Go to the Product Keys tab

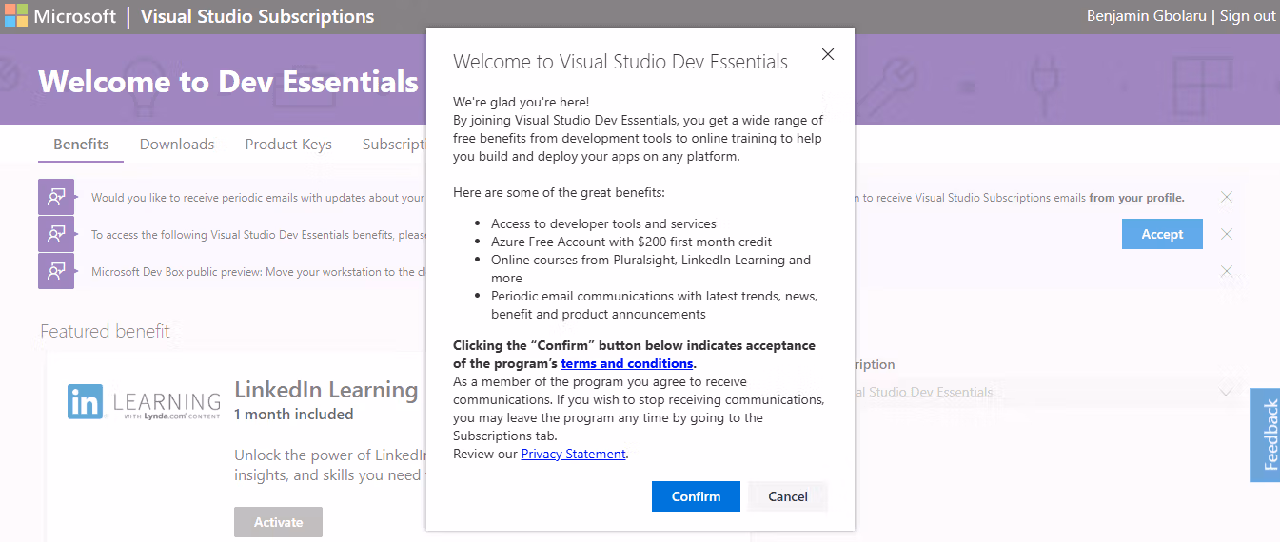288,145
